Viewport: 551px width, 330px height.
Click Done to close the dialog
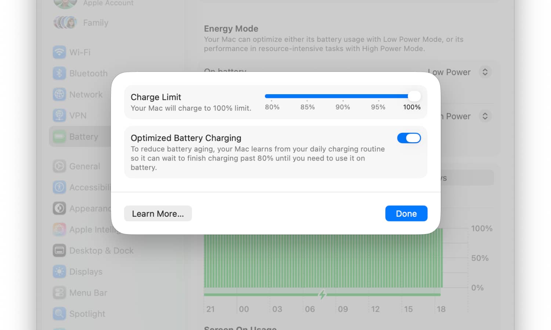[x=406, y=213]
